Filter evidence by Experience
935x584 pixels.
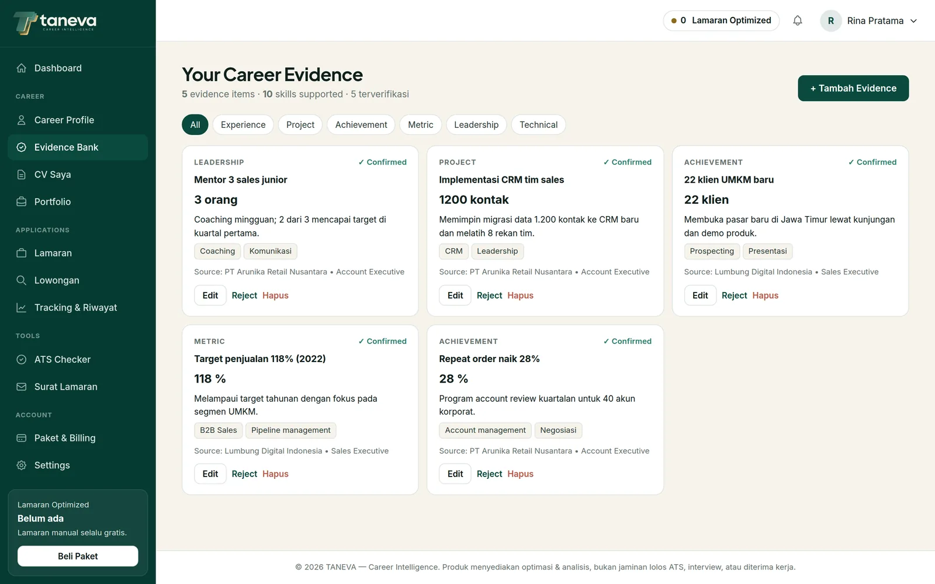click(243, 125)
